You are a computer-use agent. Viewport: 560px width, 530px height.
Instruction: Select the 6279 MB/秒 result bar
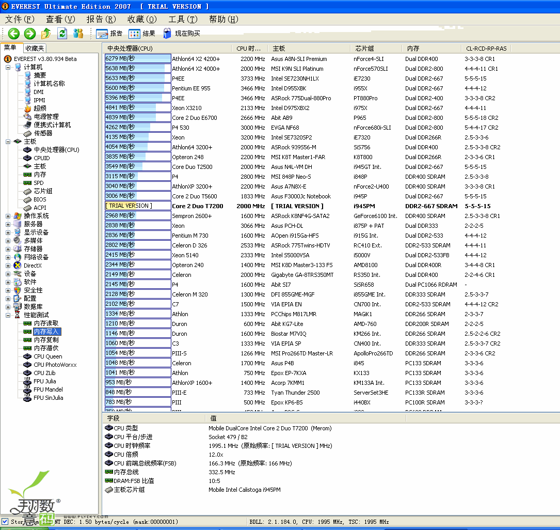pyautogui.click(x=137, y=58)
